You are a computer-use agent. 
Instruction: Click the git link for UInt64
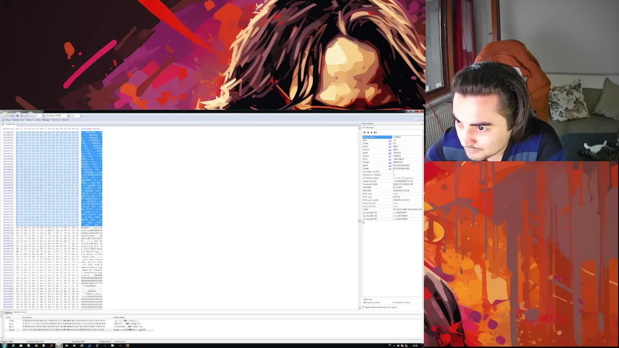[390, 169]
